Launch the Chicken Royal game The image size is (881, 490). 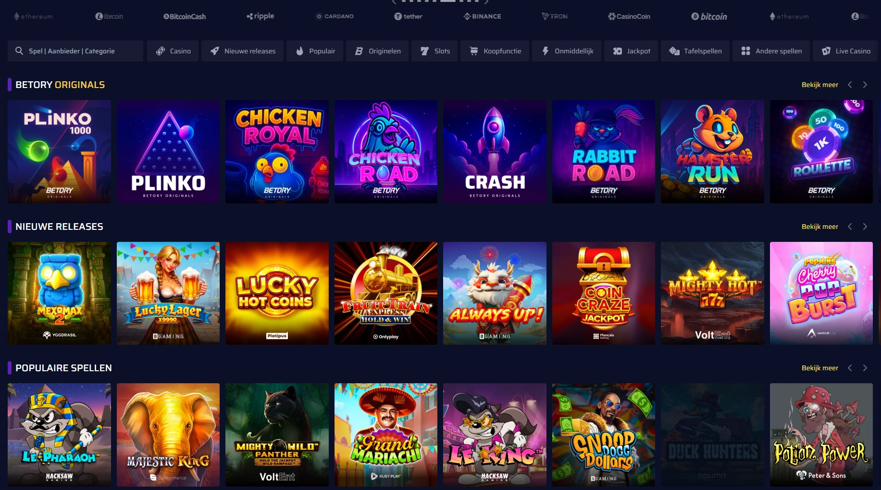click(277, 151)
